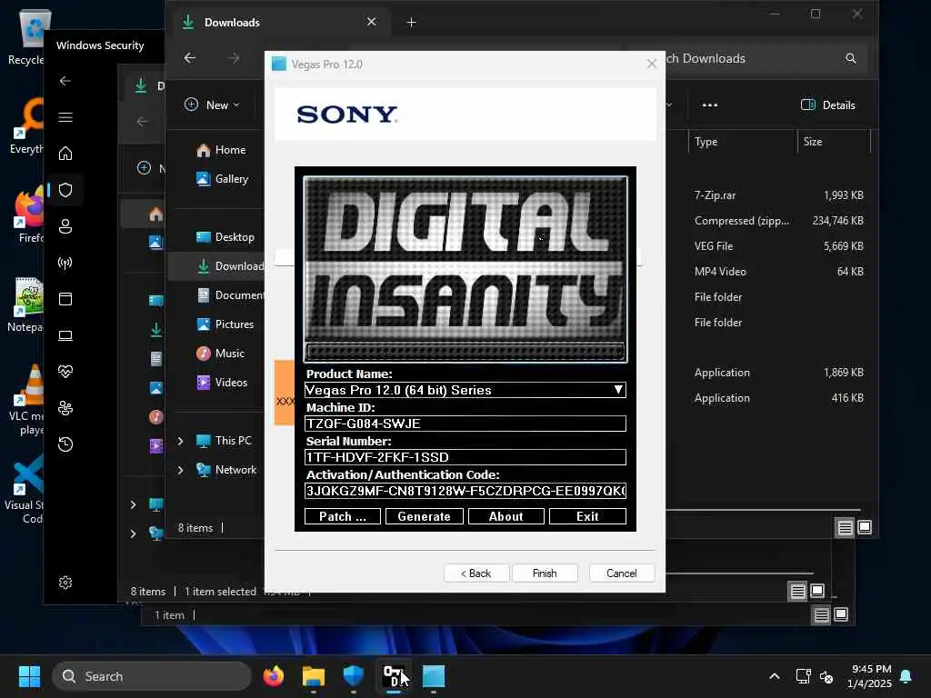This screenshot has height=698, width=931.
Task: Click New button in Downloads Explorer
Action: point(212,105)
